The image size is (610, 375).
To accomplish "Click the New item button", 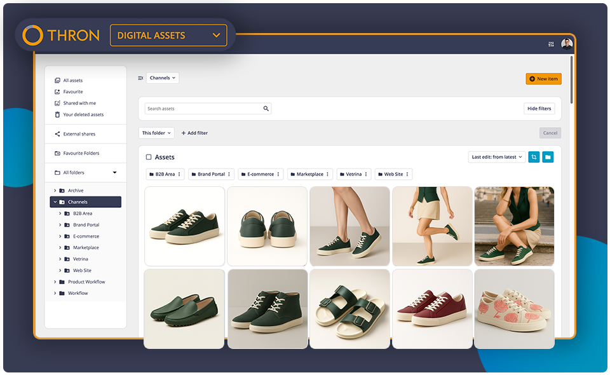I will [543, 78].
